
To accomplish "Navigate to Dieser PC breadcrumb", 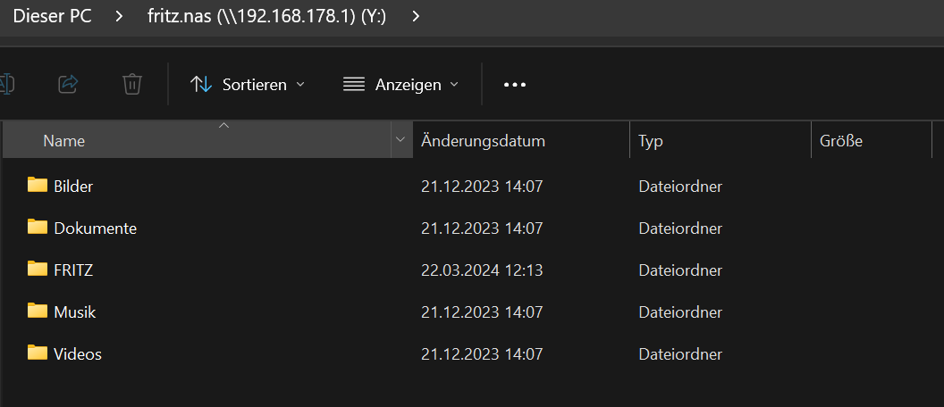I will [x=53, y=16].
